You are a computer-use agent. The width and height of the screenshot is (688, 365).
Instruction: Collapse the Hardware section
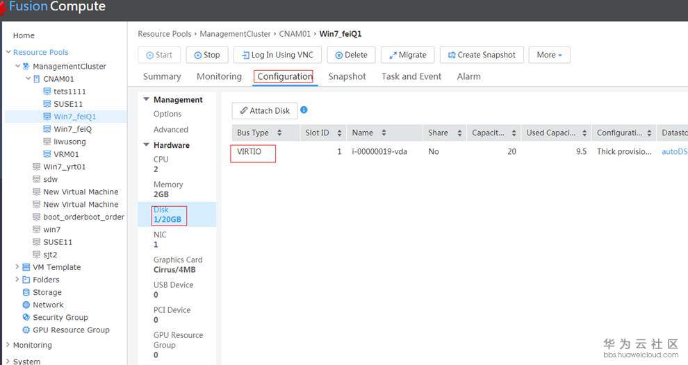click(x=146, y=145)
